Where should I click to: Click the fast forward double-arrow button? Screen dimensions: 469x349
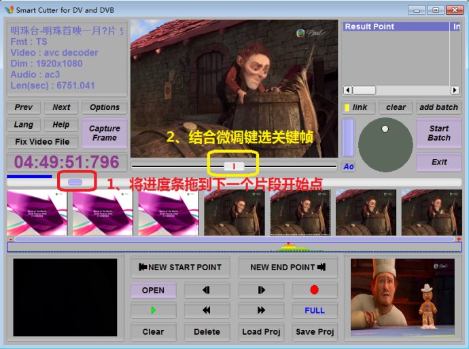point(261,310)
